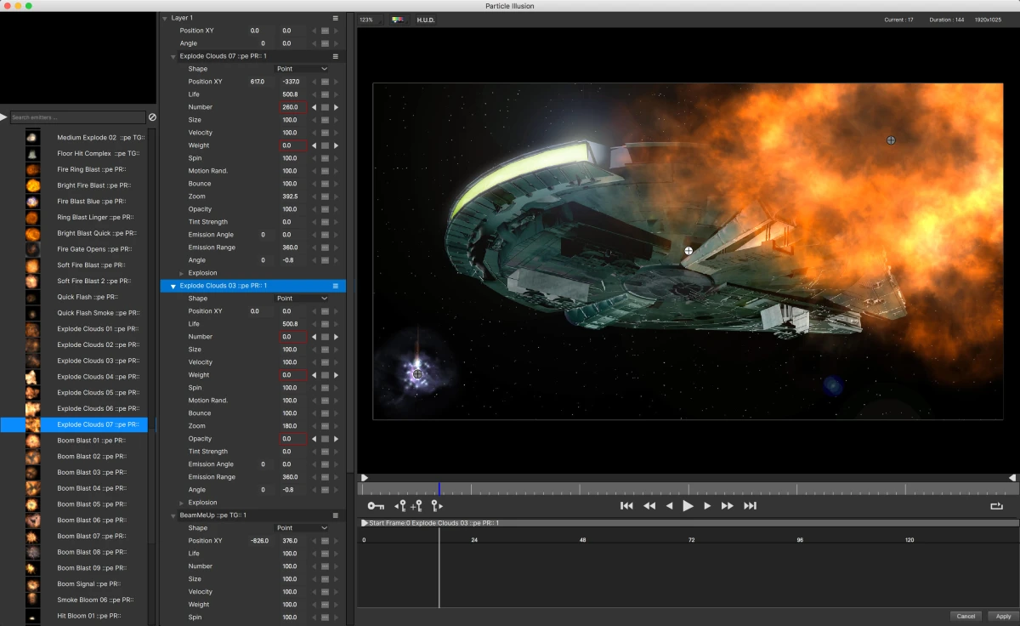Select Medium Explode 02 emitter
Viewport: 1020px width, 626px height.
[100, 138]
